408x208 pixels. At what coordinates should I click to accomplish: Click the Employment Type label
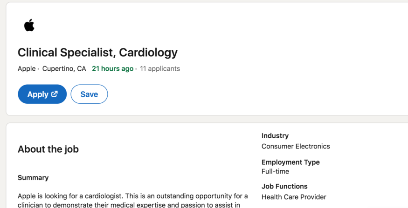pos(290,162)
